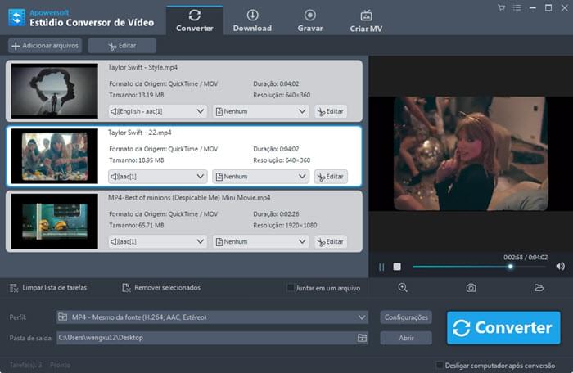
Task: Click Tamanho: 65.71 MB text
Action: tap(137, 226)
